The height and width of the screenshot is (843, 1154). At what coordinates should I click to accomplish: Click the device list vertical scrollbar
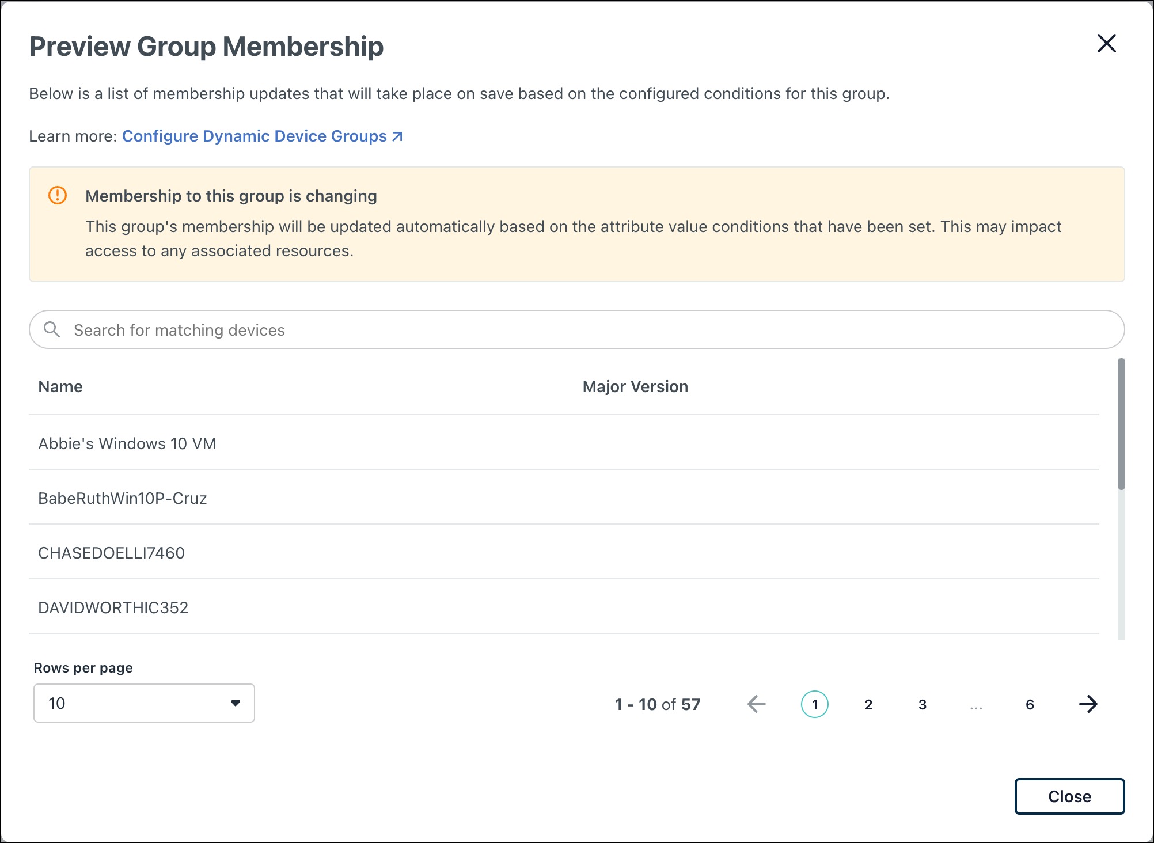(x=1121, y=424)
